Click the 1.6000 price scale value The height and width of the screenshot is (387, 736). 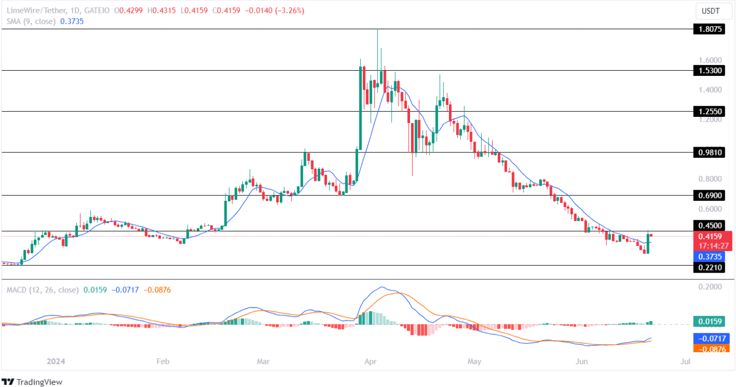(710, 60)
